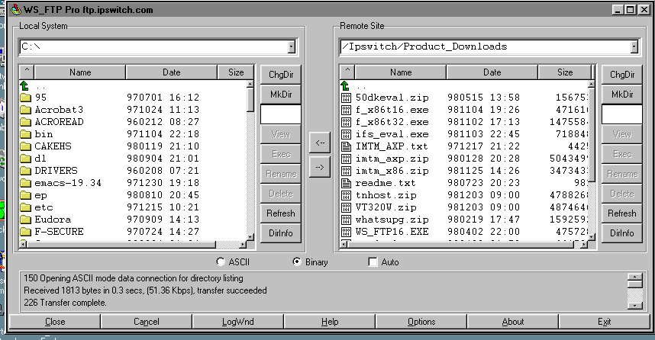This screenshot has height=340, width=655.
Task: Click local DirInfo button
Action: (281, 233)
